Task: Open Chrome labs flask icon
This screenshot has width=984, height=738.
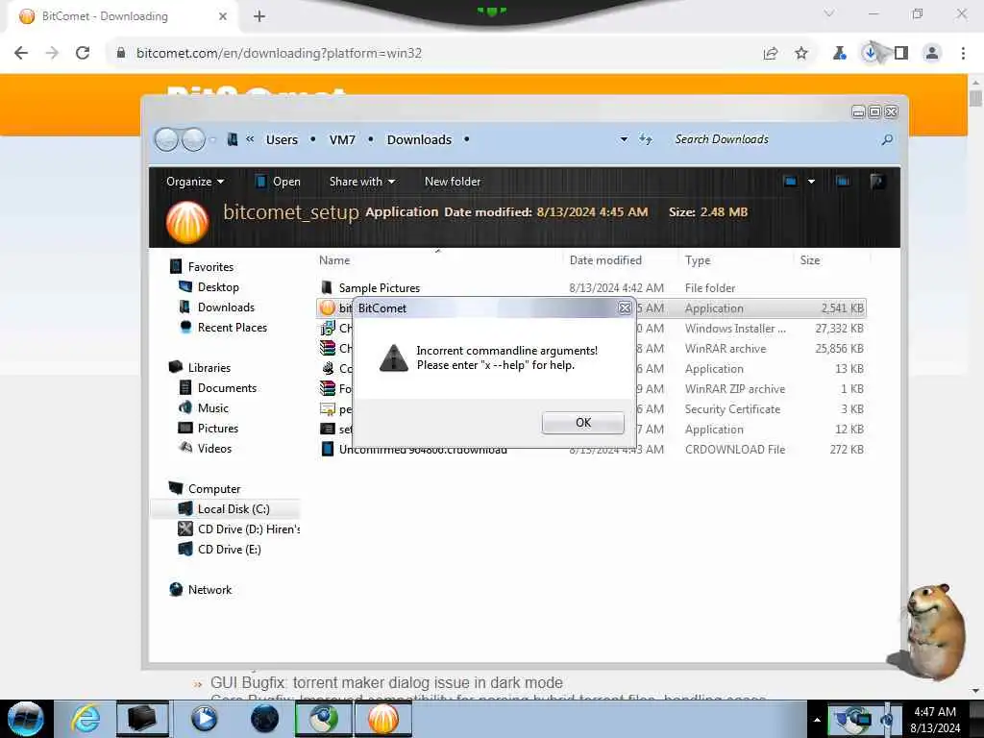Action: (x=839, y=53)
